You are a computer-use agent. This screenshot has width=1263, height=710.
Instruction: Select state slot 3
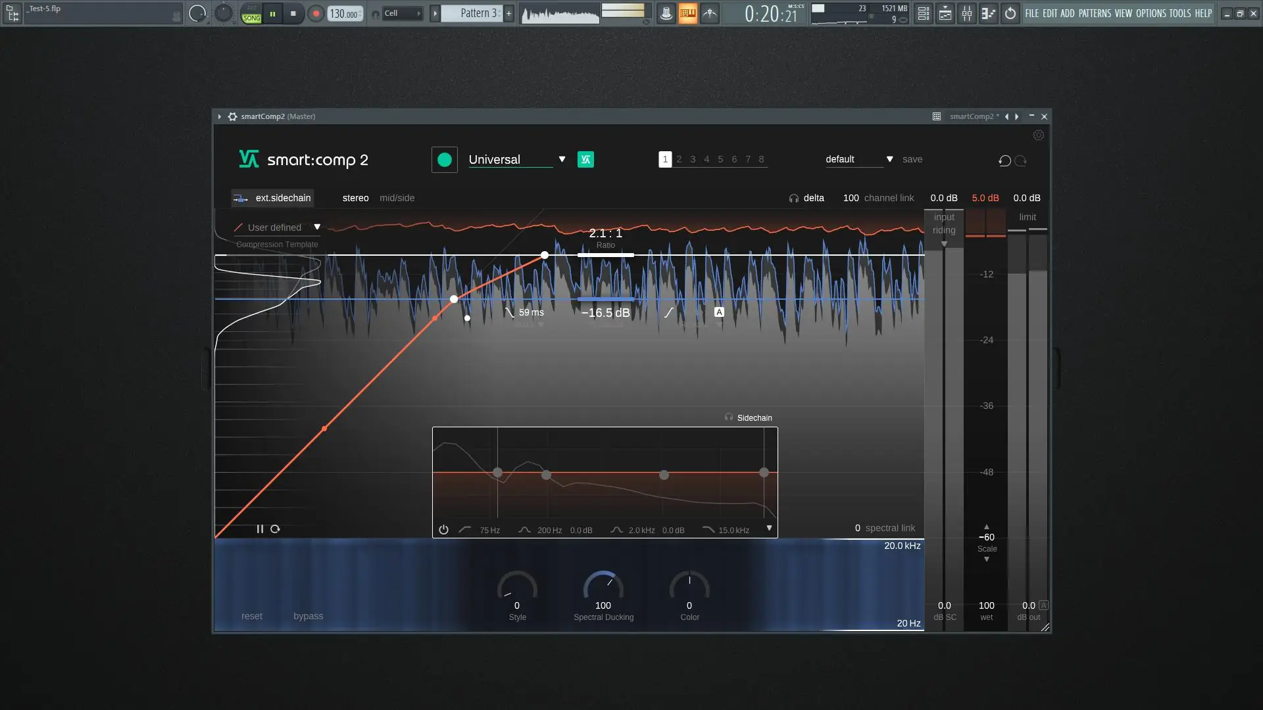[x=693, y=160]
